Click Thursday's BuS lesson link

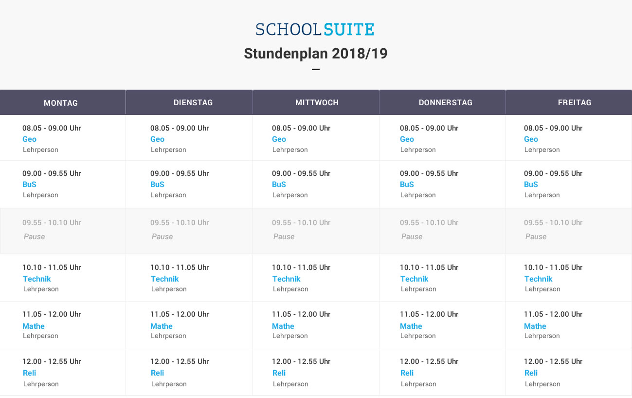[407, 185]
